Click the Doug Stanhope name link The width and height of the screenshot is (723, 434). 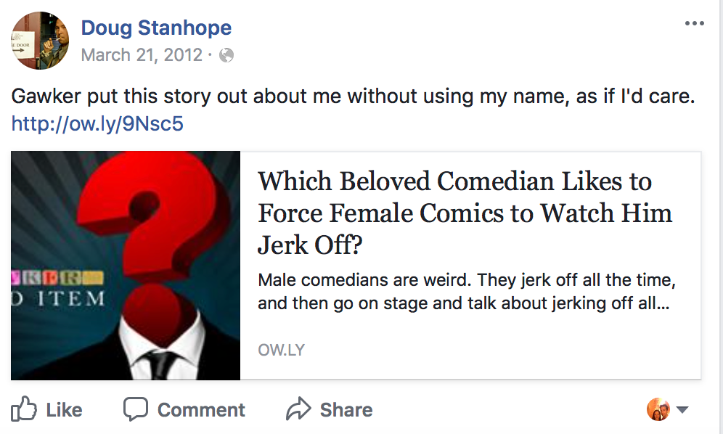[x=156, y=28]
